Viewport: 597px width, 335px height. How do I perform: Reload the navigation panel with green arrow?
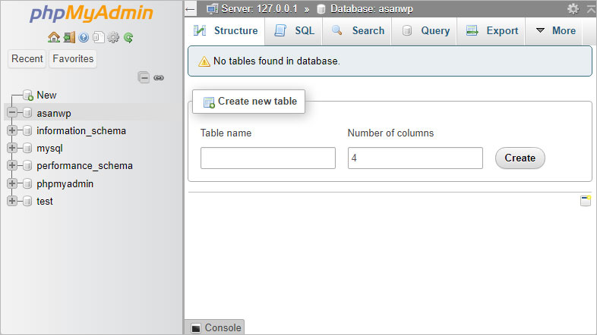pyautogui.click(x=128, y=37)
